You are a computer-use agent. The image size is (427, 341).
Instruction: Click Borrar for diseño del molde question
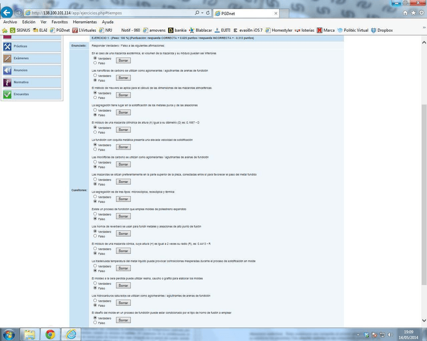coord(123,320)
